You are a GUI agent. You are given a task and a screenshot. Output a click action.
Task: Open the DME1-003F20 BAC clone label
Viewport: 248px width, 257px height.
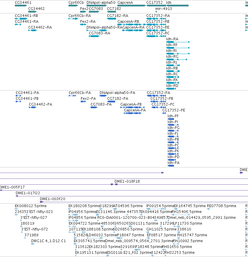click(x=52, y=199)
